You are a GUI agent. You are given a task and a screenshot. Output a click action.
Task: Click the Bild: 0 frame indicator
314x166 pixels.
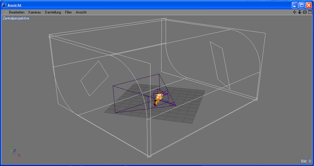(x=306, y=161)
